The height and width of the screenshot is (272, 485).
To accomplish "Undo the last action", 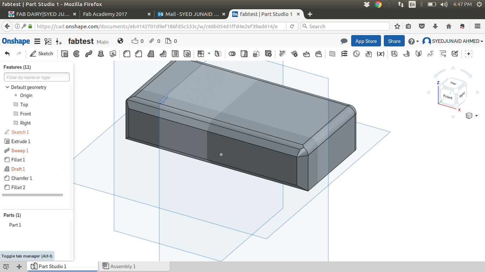I will point(7,54).
